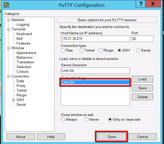Open the Terminal category
Image resolution: width=164 pixels, height=144 pixels.
(18, 29)
